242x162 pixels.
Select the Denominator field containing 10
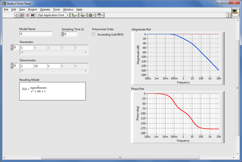[x=40, y=66]
